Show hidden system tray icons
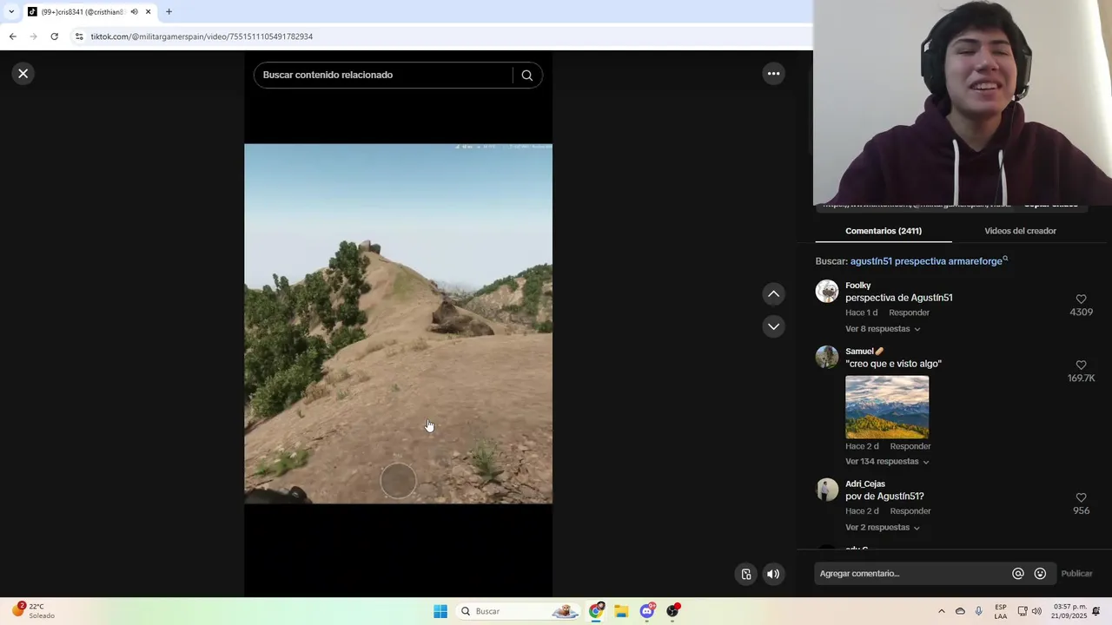 941,611
